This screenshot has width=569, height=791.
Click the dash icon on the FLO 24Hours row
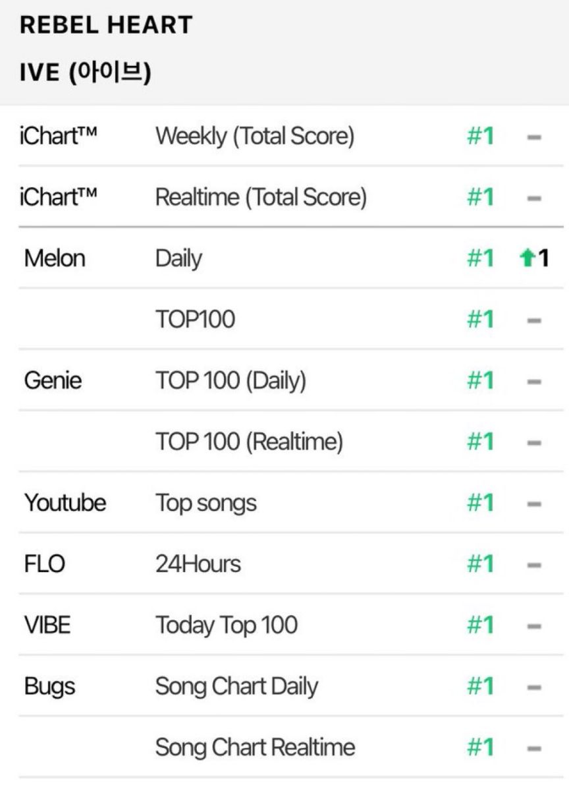(x=534, y=565)
